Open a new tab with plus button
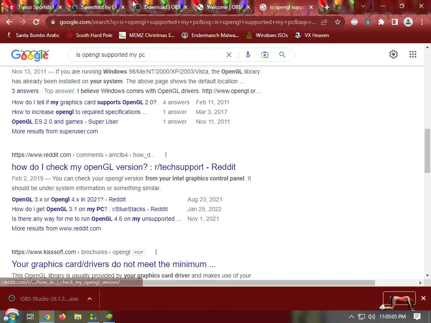Viewport: 431px width, 323px height. pos(327,8)
